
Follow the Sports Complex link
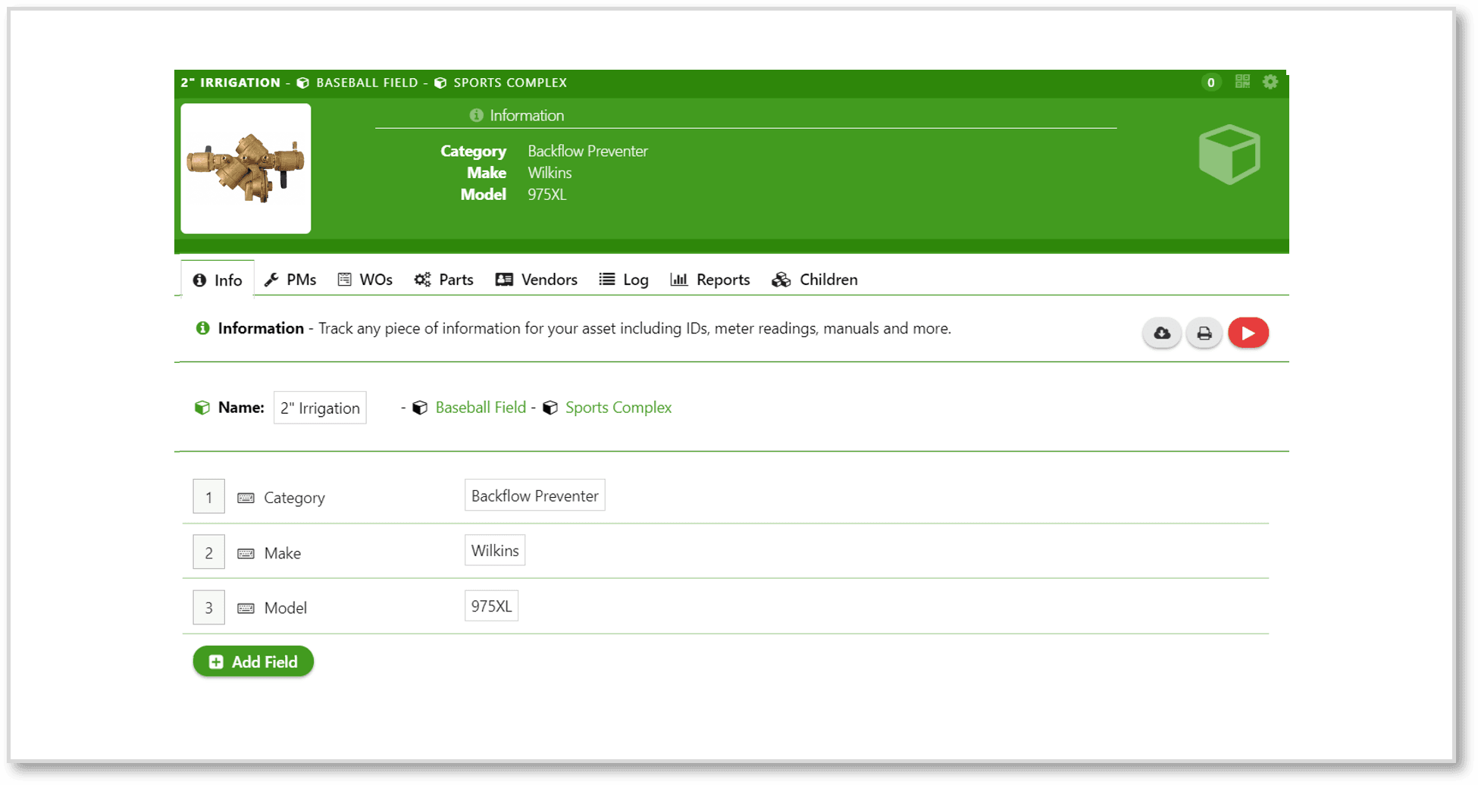click(618, 408)
